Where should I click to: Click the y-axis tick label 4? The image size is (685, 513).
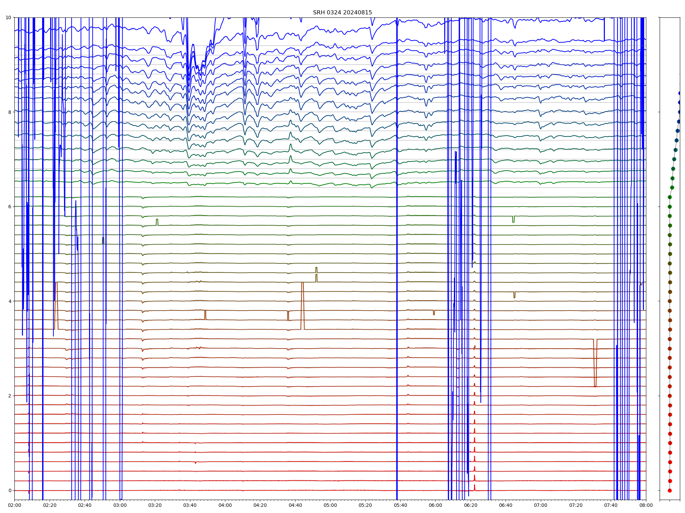pyautogui.click(x=10, y=301)
